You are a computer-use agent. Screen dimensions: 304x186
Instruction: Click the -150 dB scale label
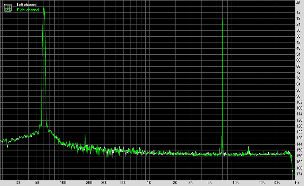[x=299, y=150]
